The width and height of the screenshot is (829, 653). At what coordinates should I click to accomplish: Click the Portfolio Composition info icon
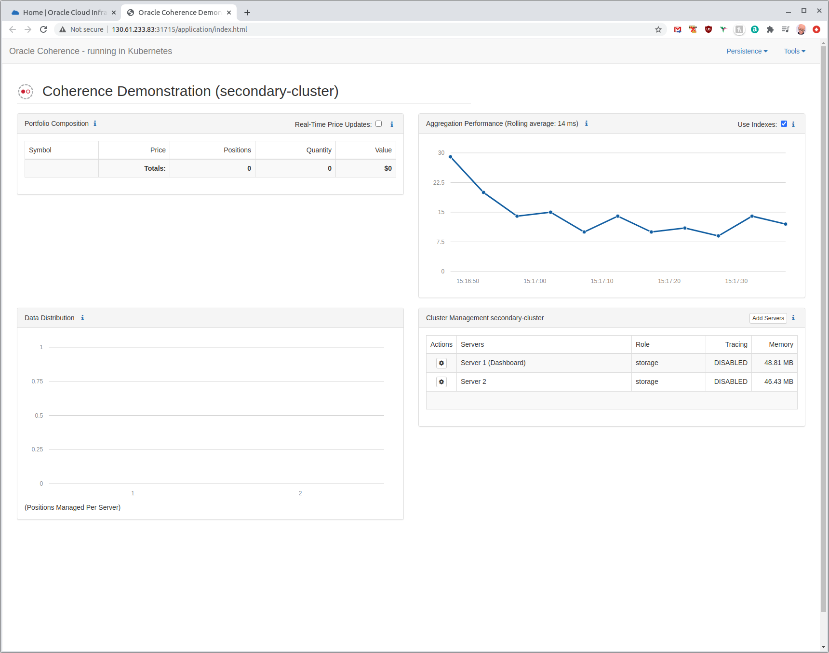pos(95,123)
